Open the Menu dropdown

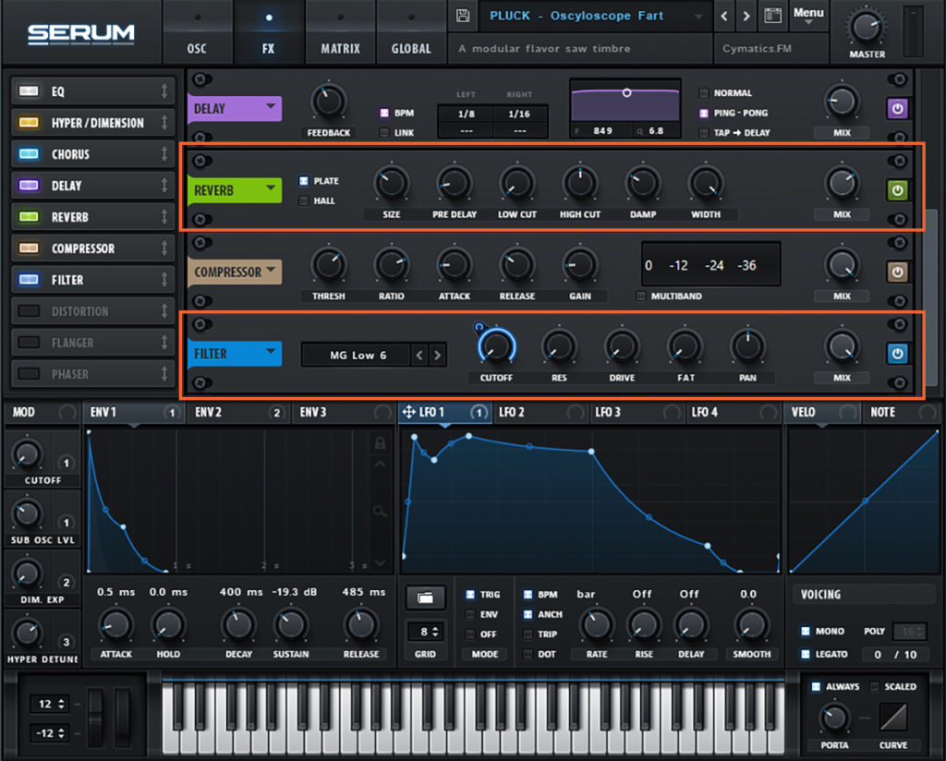808,16
